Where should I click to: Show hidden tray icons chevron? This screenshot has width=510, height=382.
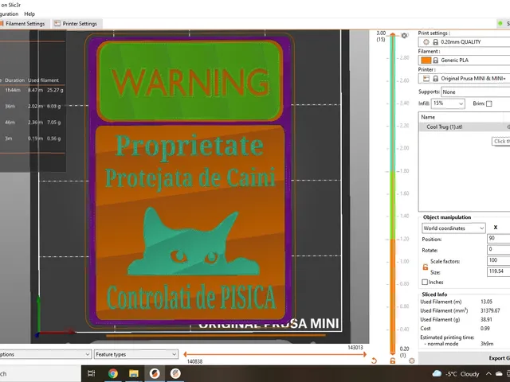488,374
